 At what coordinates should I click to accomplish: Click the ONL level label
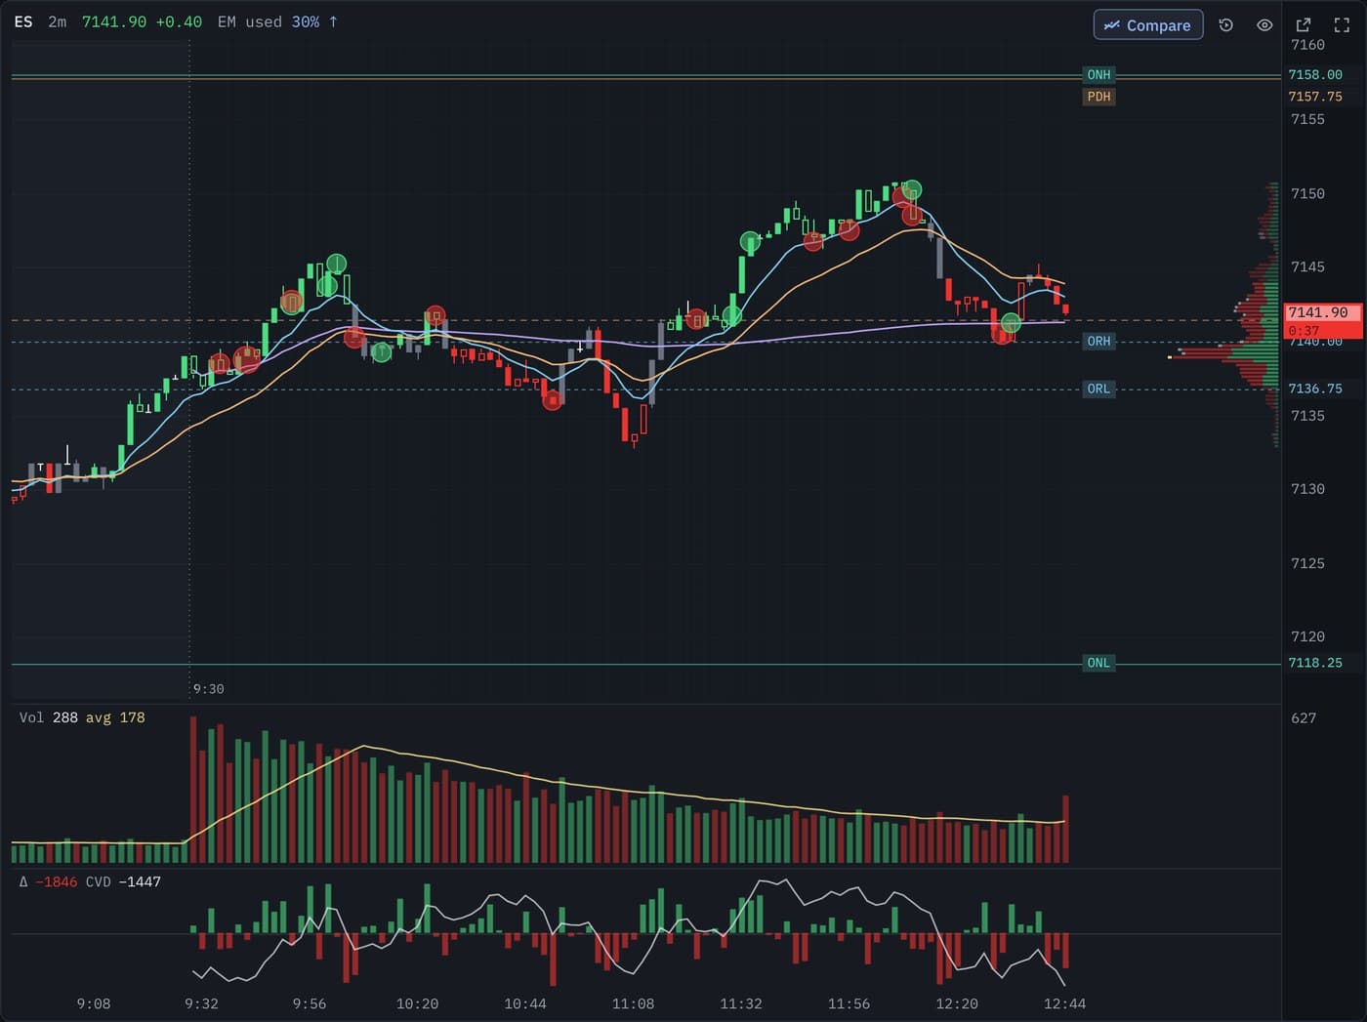[1099, 663]
